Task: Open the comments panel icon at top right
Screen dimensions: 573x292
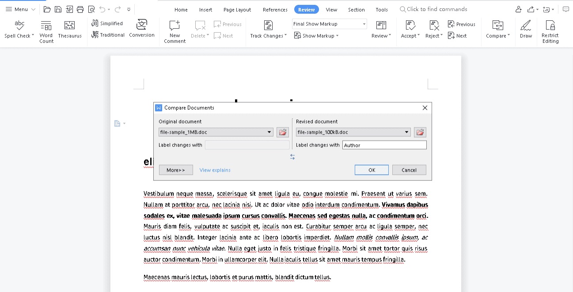Action: [x=565, y=9]
